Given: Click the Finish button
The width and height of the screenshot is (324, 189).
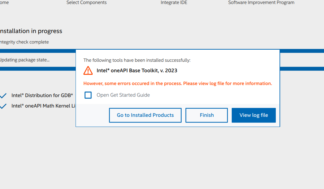Looking at the screenshot, I should point(206,115).
